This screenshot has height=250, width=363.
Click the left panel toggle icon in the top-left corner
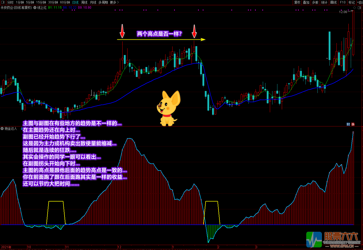pyautogui.click(x=3, y=2)
